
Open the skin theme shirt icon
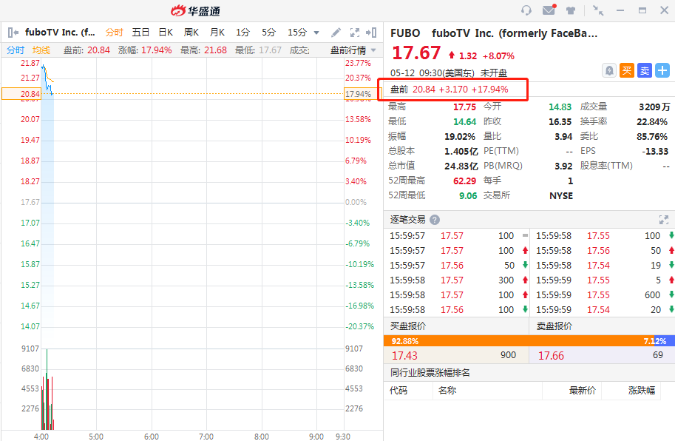(x=571, y=10)
